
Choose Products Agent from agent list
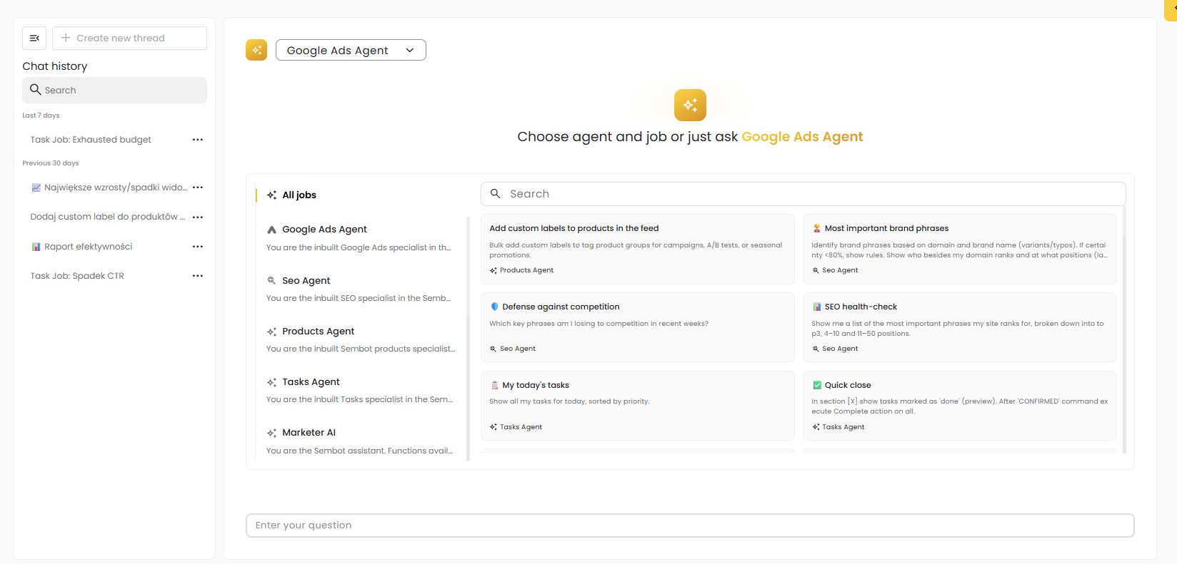(x=318, y=332)
